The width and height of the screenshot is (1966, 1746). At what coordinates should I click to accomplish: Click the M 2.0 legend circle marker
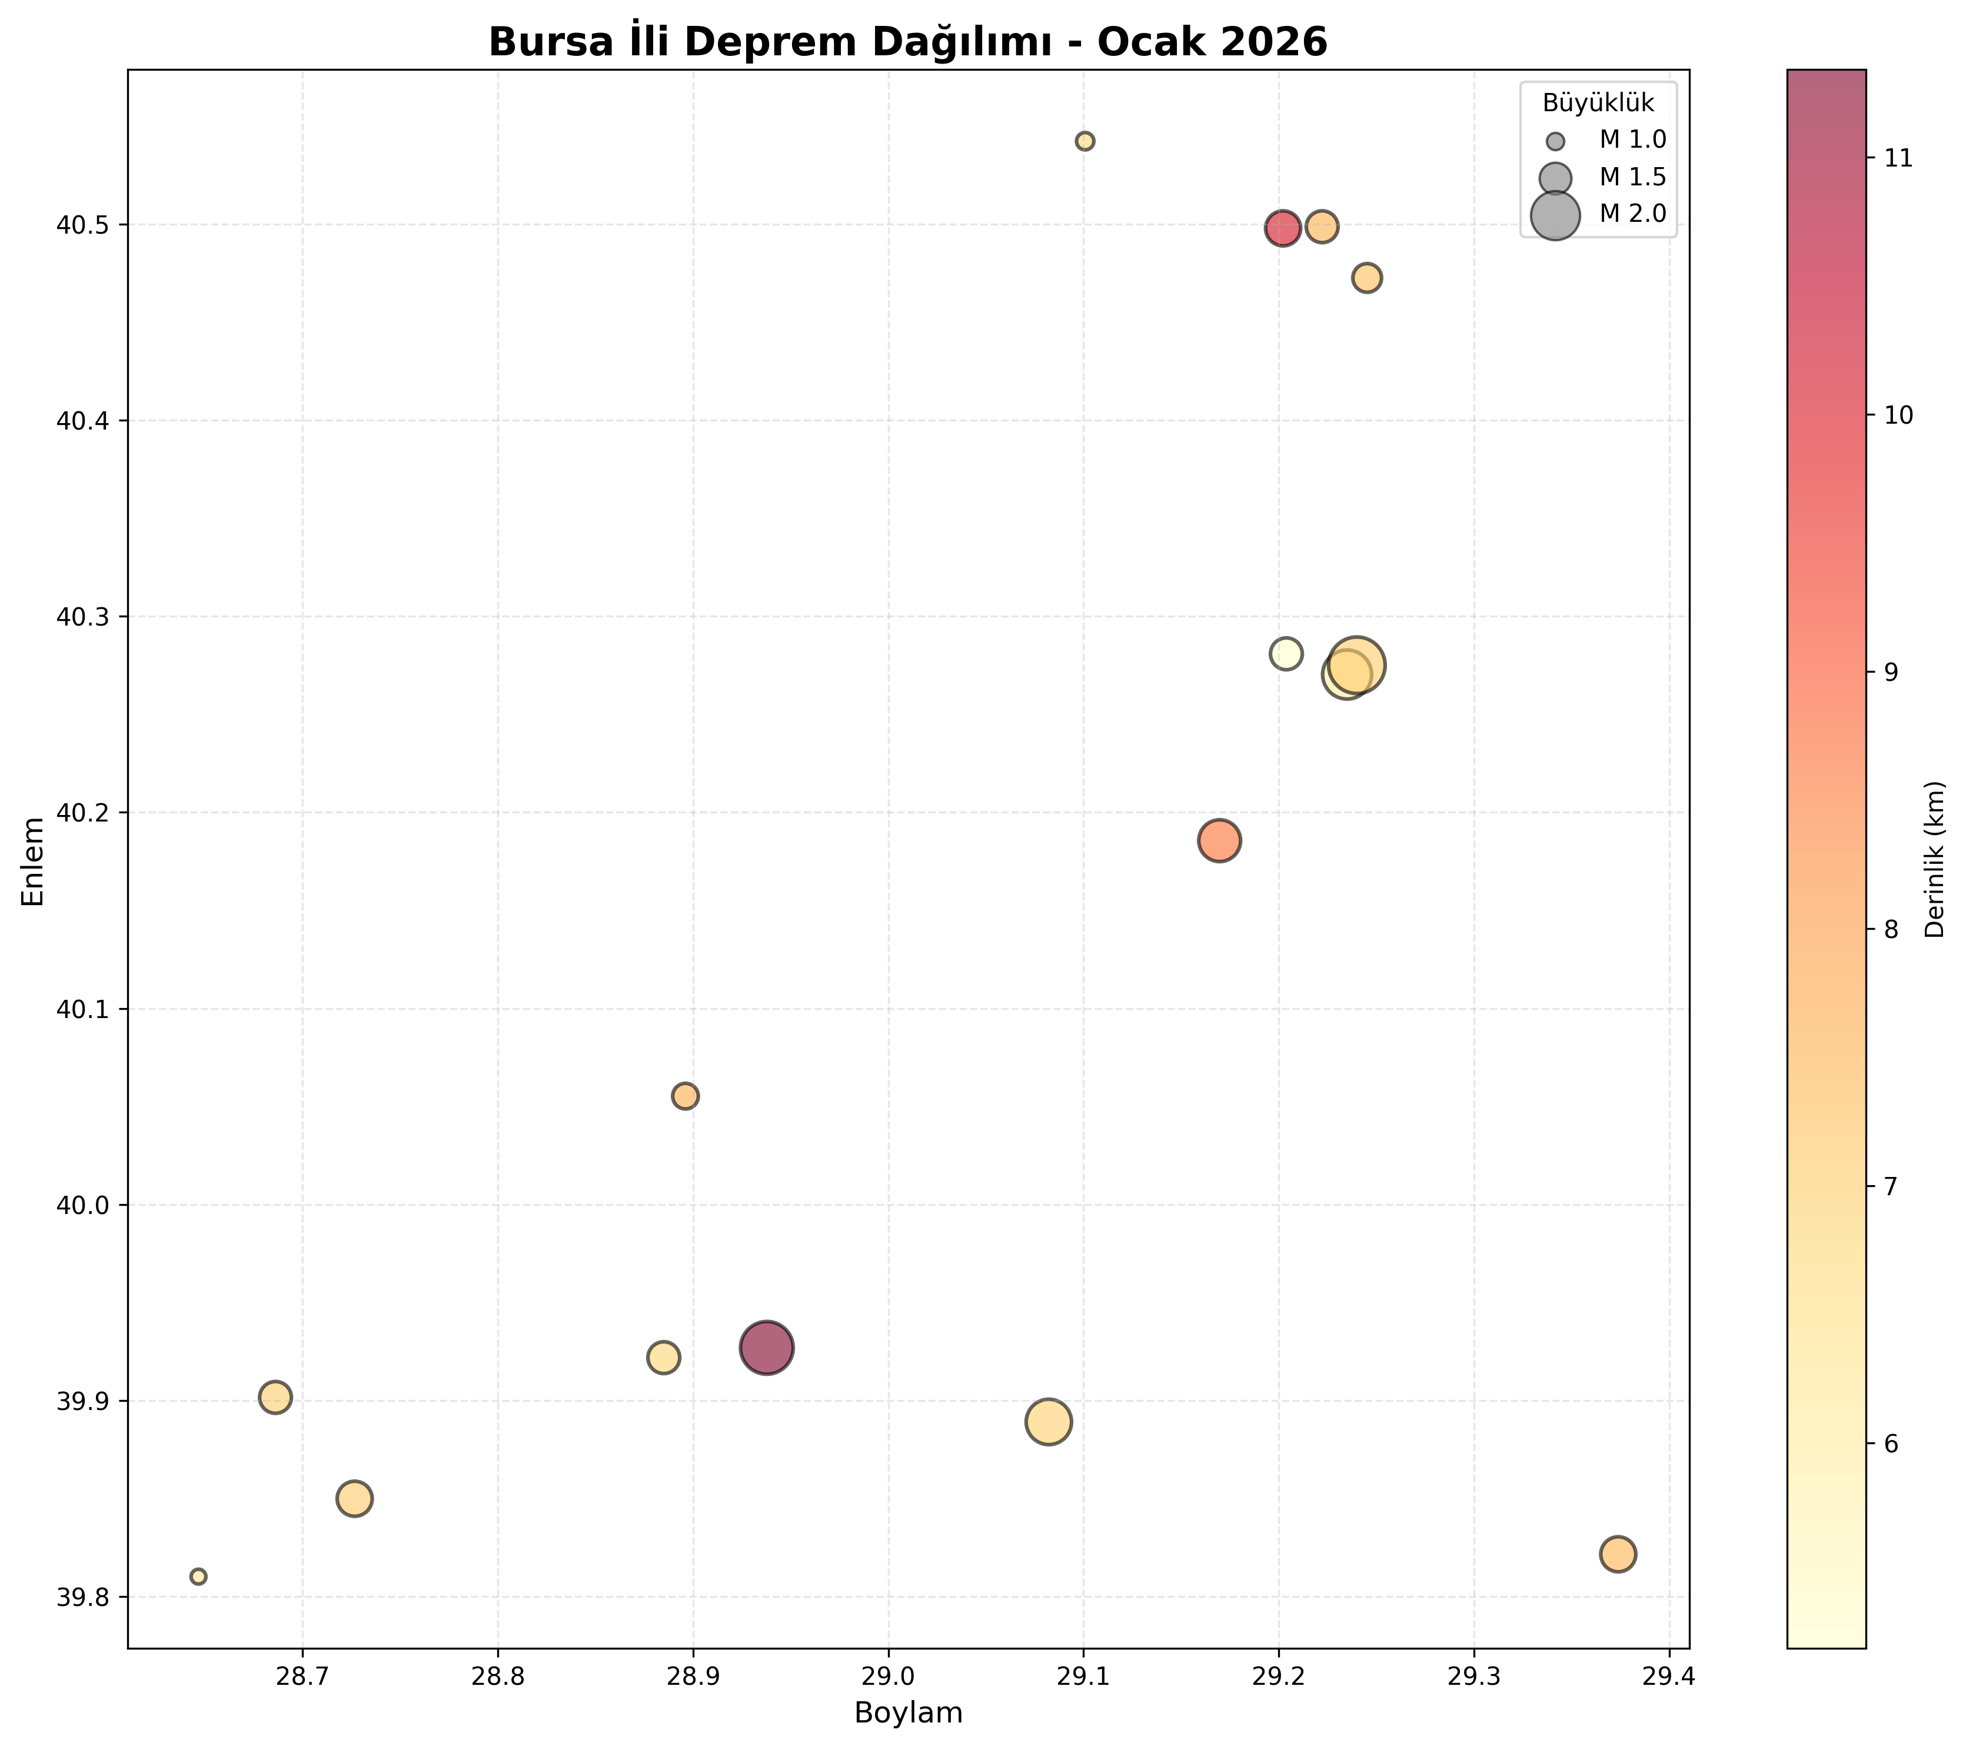tap(1555, 215)
